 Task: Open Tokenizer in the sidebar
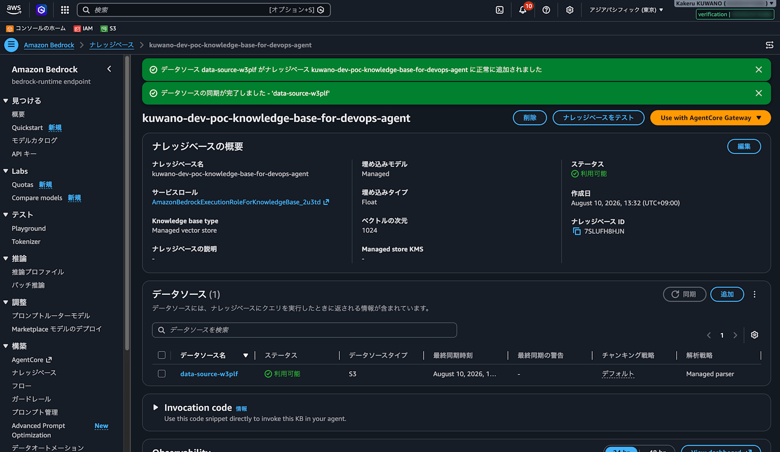click(26, 242)
